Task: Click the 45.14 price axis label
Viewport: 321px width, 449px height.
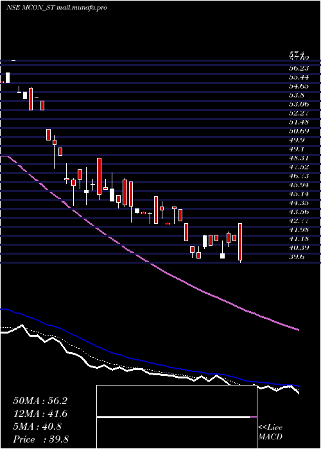Action: click(299, 194)
